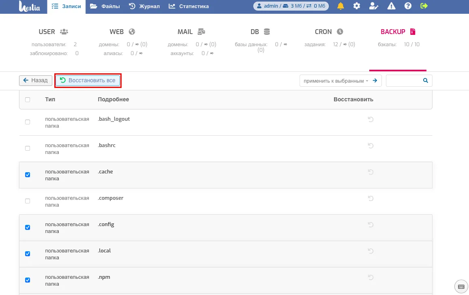Check the .composer checkbox
This screenshot has height=295, width=469.
tap(28, 201)
